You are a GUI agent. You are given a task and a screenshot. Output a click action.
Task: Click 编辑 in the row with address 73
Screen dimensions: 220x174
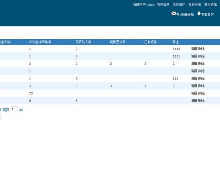tap(194, 93)
